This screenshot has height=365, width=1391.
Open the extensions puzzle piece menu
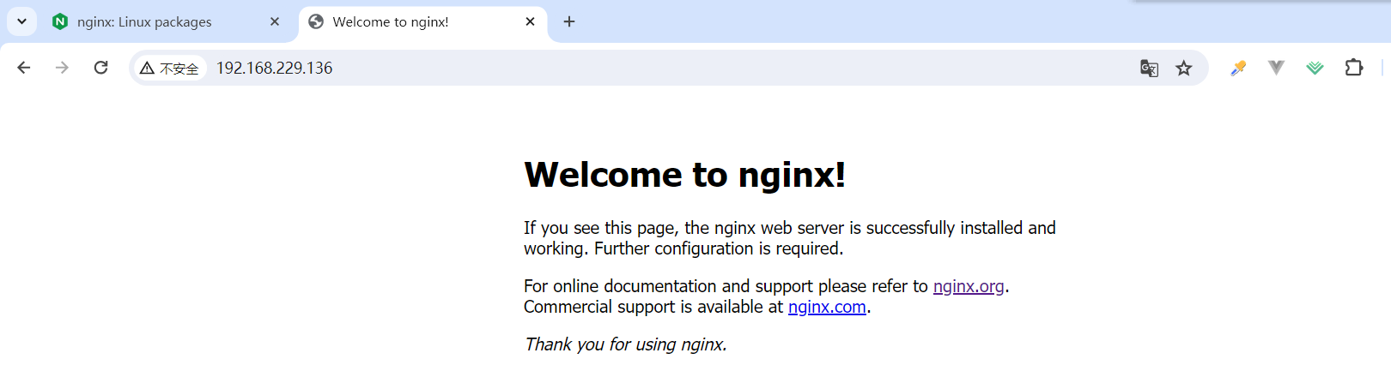pos(1354,68)
